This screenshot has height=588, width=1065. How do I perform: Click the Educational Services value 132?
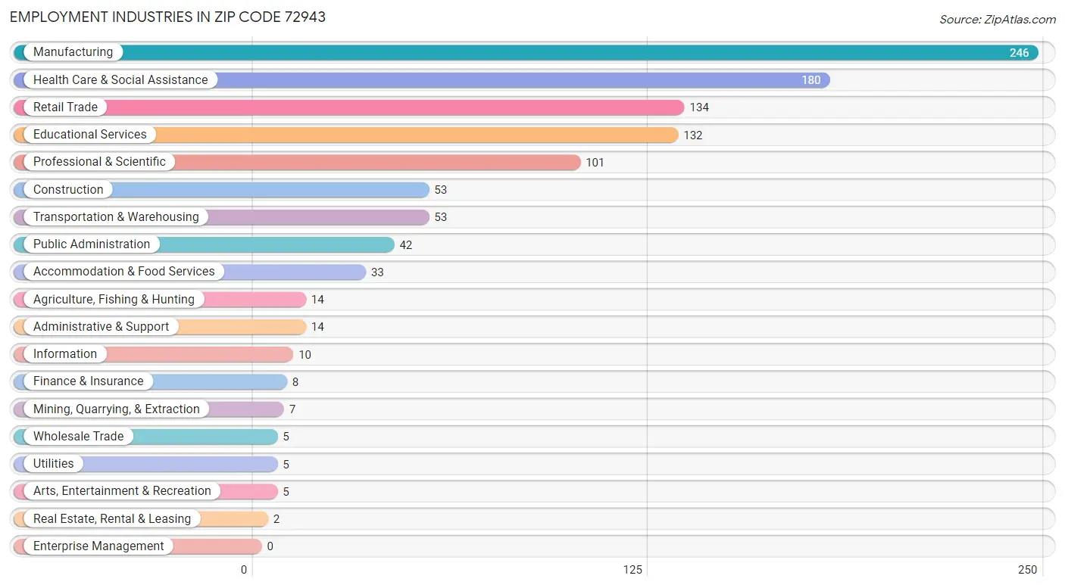tap(693, 135)
